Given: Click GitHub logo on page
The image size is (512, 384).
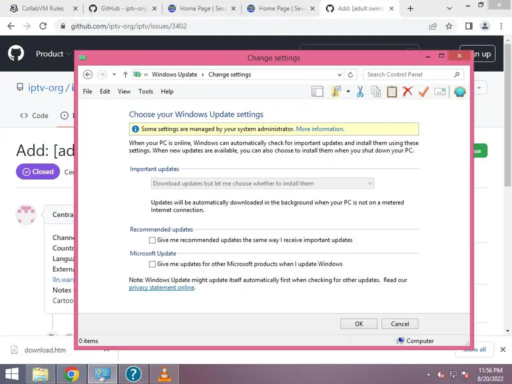Looking at the screenshot, I should point(16,53).
